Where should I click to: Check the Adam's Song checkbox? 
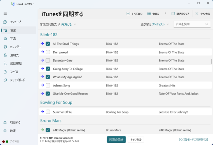tap(48, 85)
